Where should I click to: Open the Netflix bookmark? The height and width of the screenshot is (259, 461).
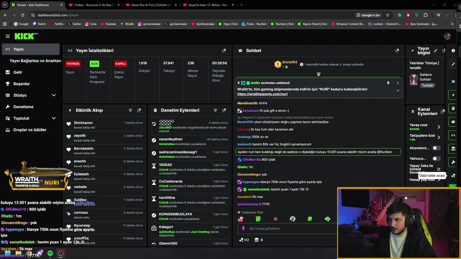click(56, 24)
